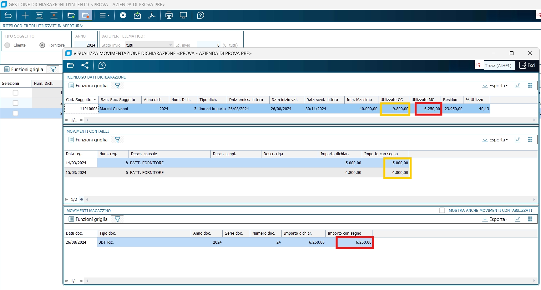Open the hamburger menu dropdown in toolbar
Screen dimensions: 541x290
pos(104,15)
